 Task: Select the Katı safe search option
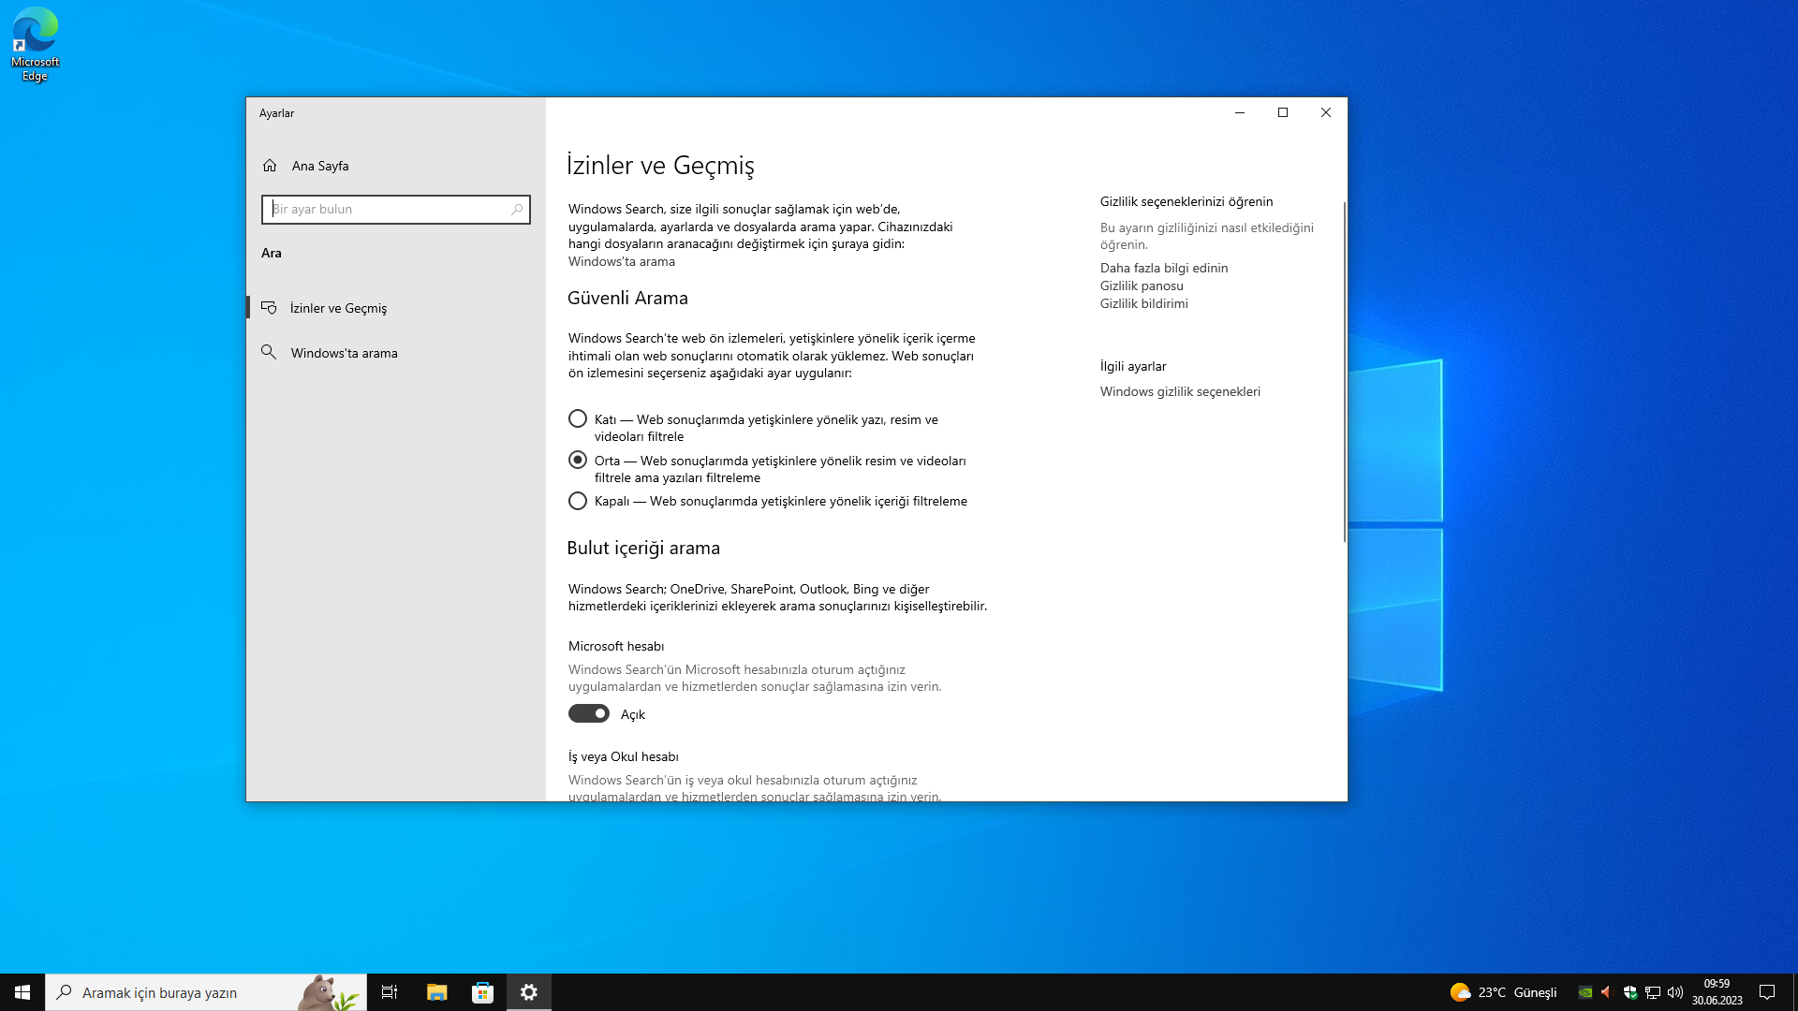[578, 419]
